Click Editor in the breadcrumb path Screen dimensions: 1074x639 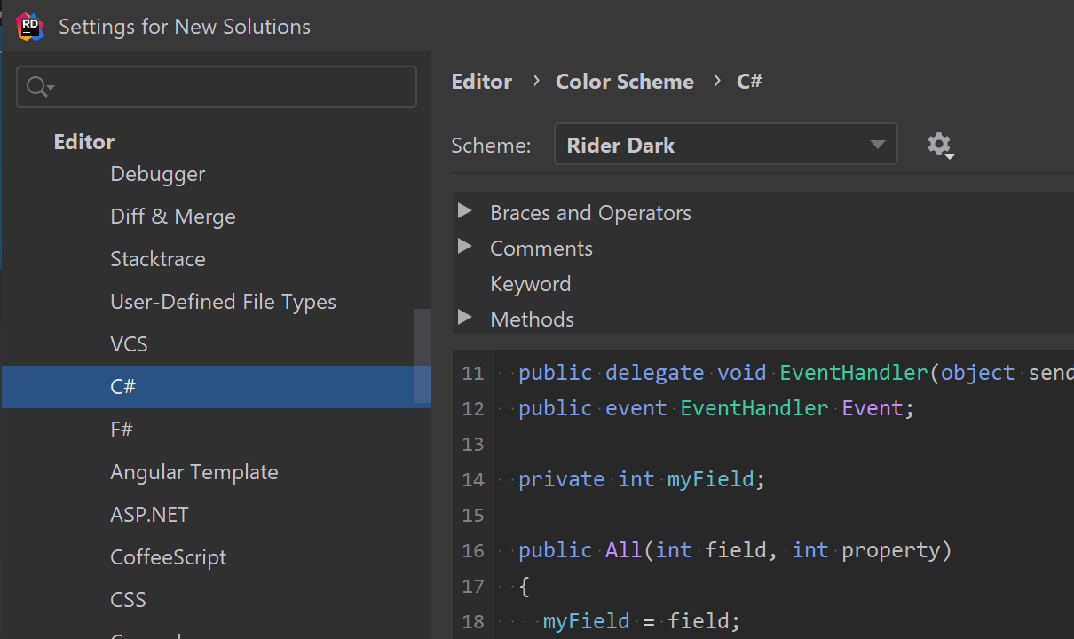[481, 82]
